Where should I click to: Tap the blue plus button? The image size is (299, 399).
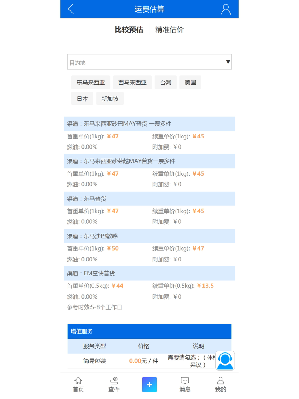pos(149,384)
